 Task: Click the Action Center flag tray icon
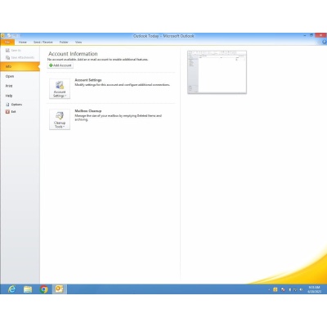point(283,289)
